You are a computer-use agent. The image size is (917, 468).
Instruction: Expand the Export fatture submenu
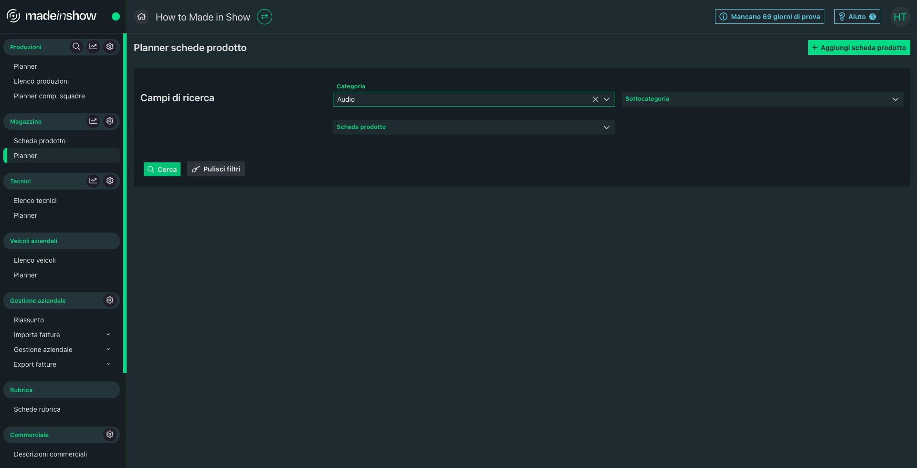click(108, 364)
